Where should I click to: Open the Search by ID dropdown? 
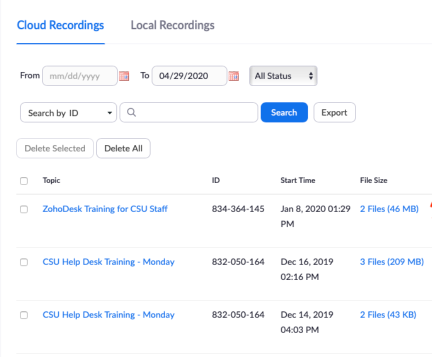pyautogui.click(x=68, y=112)
